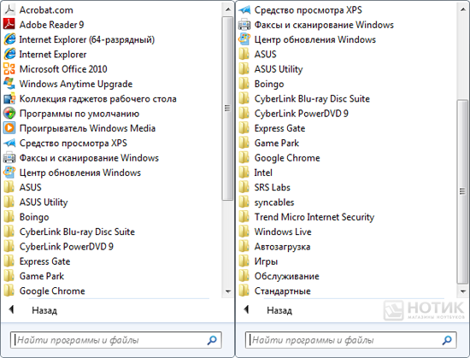470x358 pixels.
Task: Click the left panel scrollbar down arrow
Action: [228, 291]
